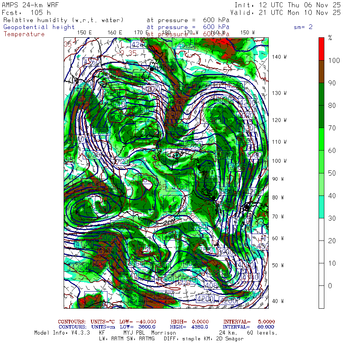Click the 'INTERVAL= 60.000' height value
343x343 pixels.
(249, 327)
